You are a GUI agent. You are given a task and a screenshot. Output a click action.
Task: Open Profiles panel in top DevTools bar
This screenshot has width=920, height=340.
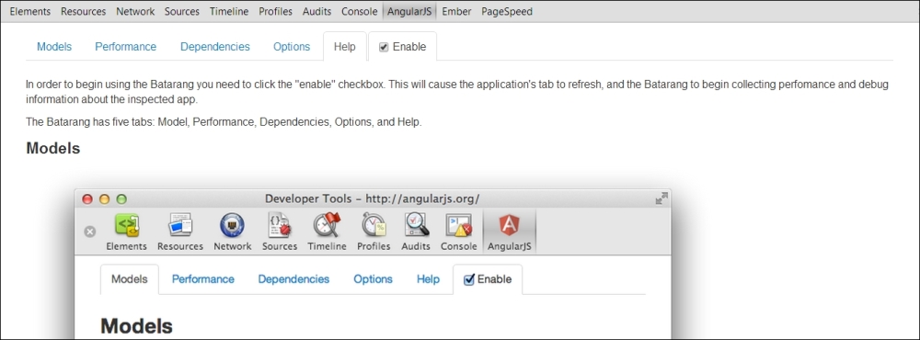(275, 11)
